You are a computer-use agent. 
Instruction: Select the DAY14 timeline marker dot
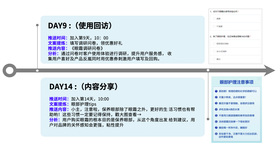[208, 70]
